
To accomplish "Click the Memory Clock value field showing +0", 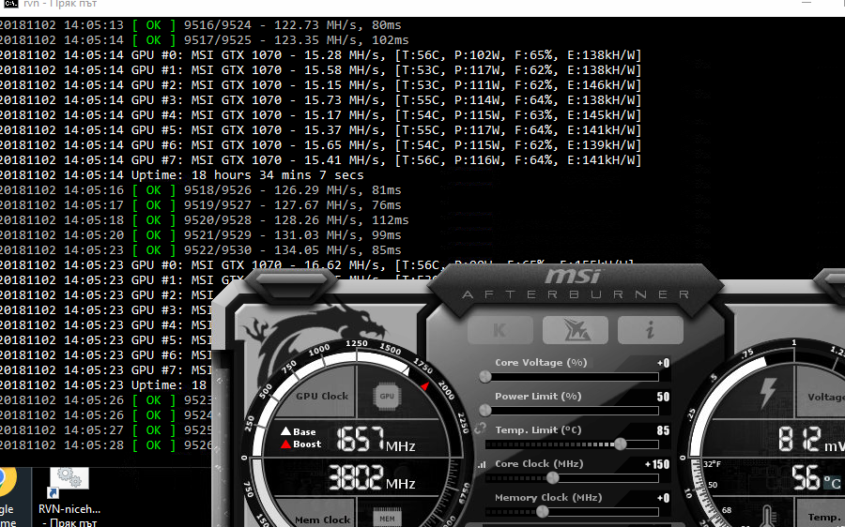I will point(664,498).
